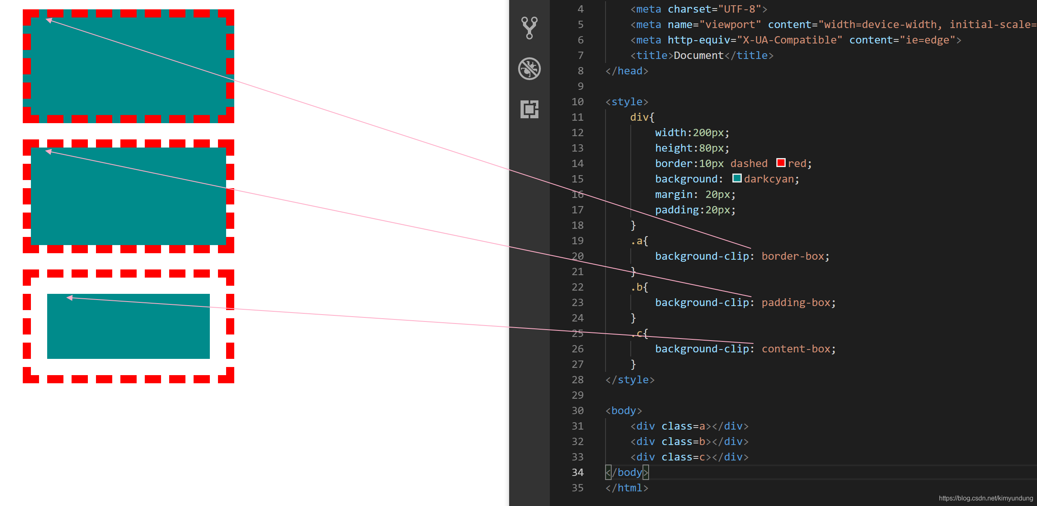Open the Debug view icon
Screen dimensions: 1037x506
point(529,68)
